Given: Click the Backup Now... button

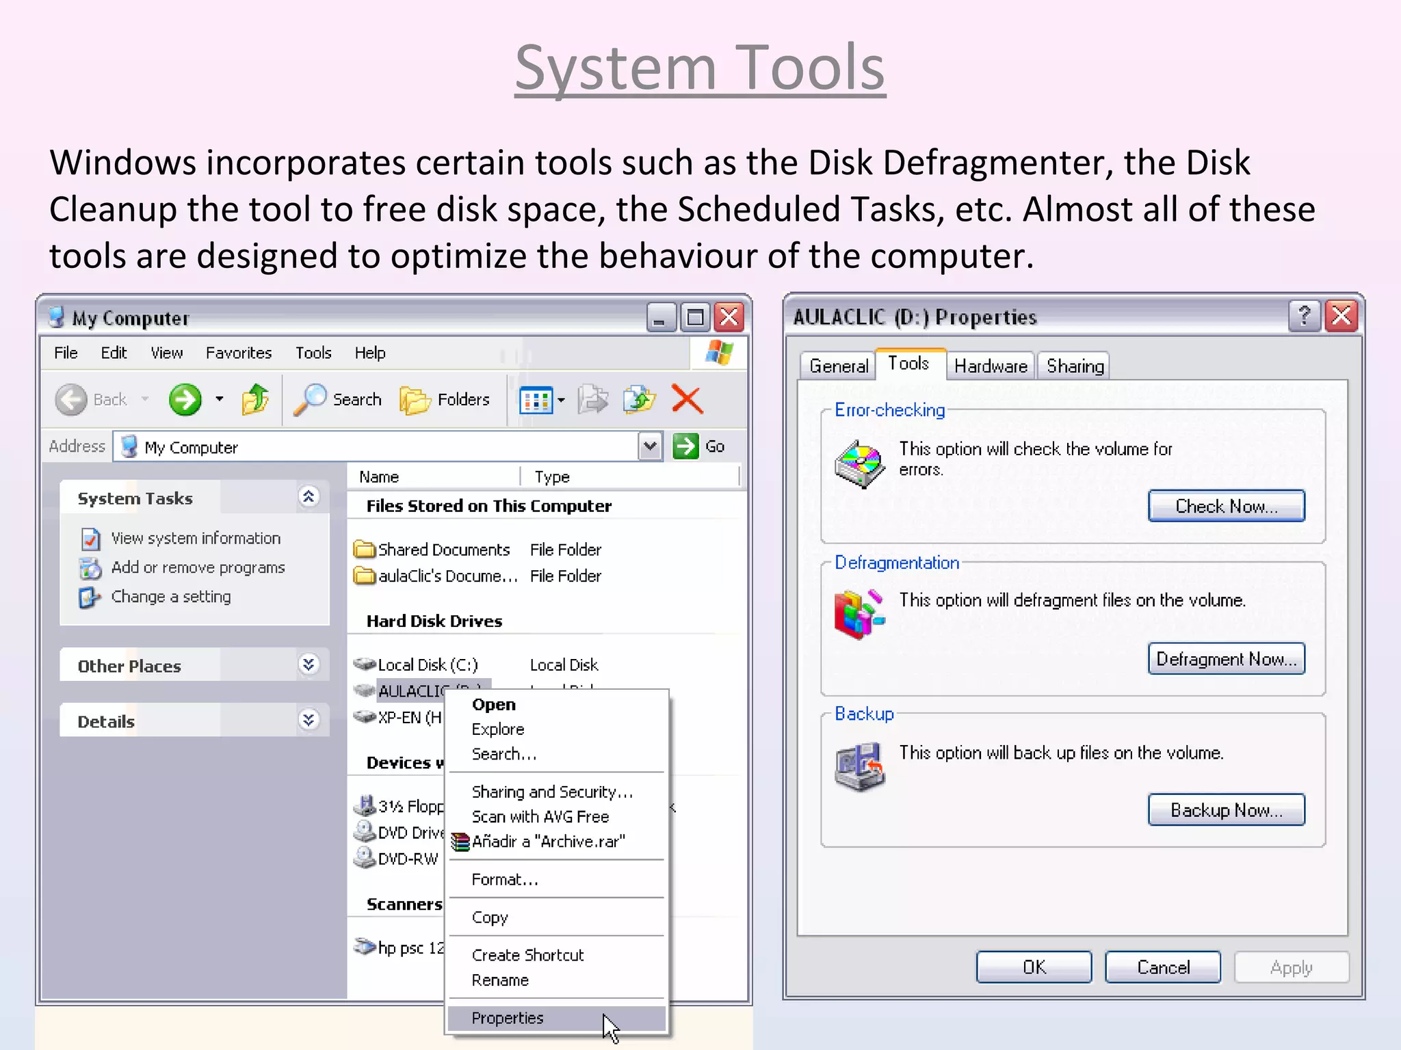Looking at the screenshot, I should pos(1227,810).
